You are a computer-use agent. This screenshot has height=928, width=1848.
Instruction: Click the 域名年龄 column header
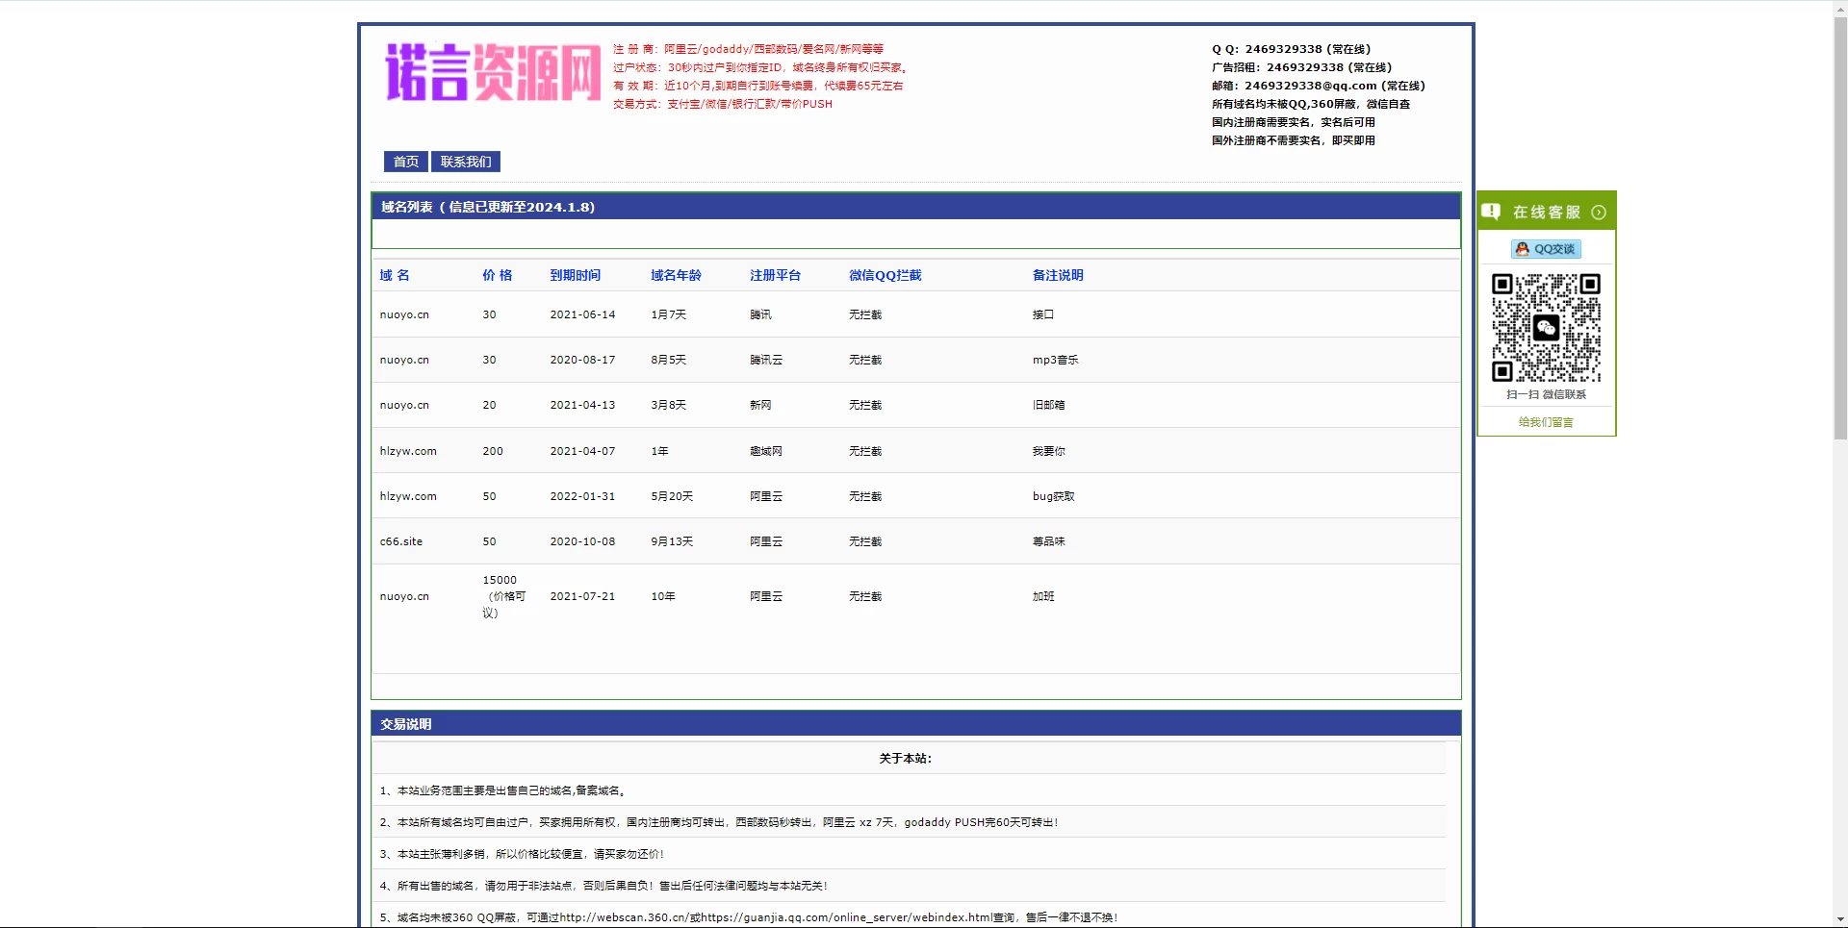[x=676, y=275]
